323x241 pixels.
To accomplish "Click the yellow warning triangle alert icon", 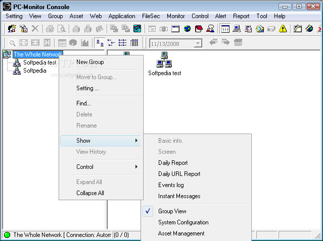I will (283, 29).
